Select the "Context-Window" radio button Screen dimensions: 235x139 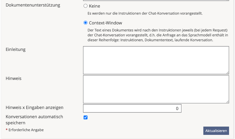86,23
